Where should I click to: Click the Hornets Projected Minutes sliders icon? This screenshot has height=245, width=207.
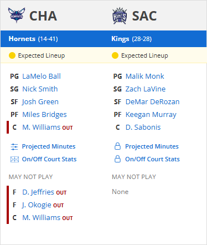(x=14, y=147)
